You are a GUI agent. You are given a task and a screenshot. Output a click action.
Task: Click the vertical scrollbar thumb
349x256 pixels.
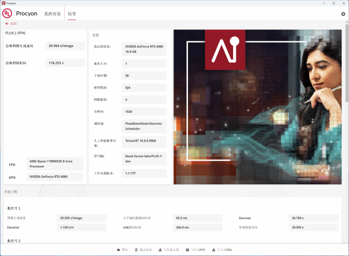(x=347, y=63)
